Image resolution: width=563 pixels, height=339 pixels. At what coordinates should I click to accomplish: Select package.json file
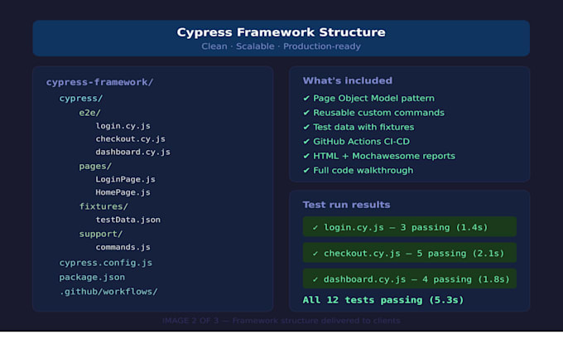92,277
